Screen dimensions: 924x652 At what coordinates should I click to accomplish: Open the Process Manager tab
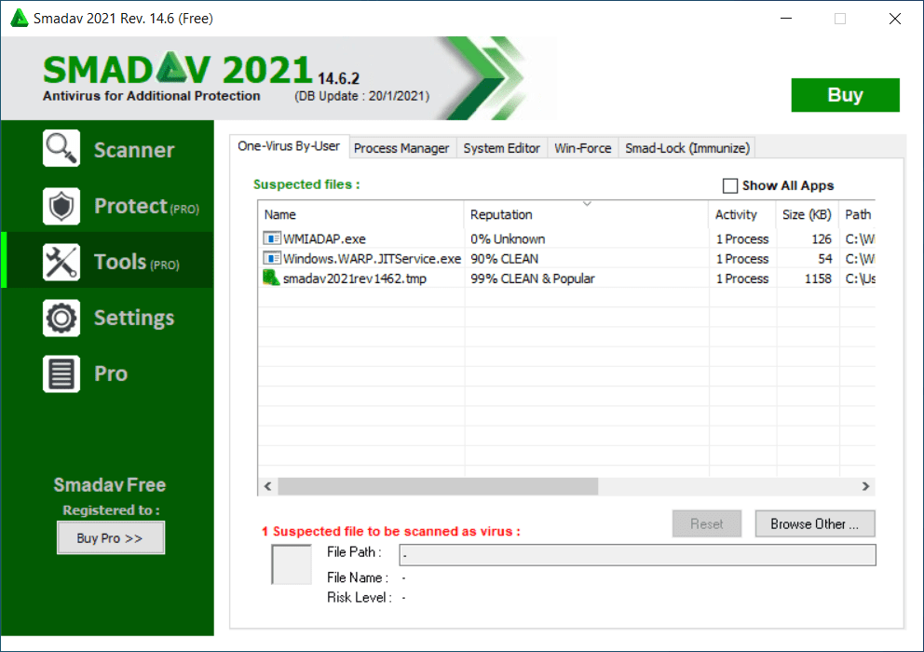pyautogui.click(x=401, y=148)
